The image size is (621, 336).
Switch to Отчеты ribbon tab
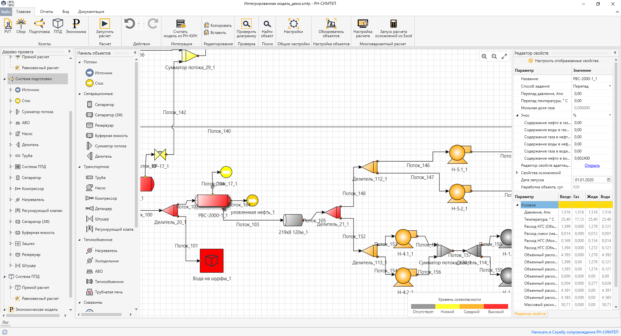click(47, 12)
